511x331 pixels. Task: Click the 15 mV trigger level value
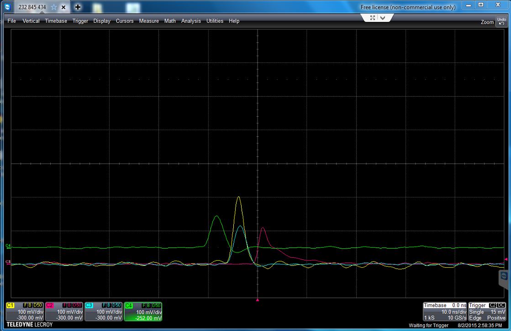pyautogui.click(x=498, y=312)
